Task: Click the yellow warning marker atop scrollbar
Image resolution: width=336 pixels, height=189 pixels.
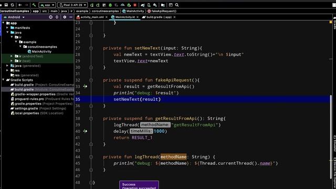Action: tap(331, 22)
